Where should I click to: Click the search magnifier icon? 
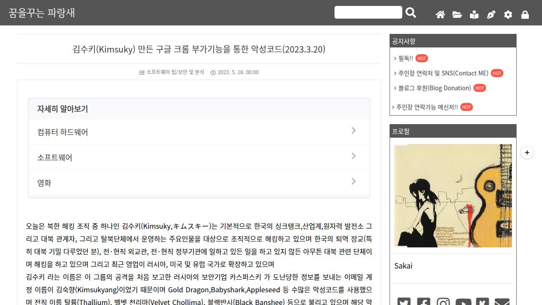pyautogui.click(x=411, y=13)
